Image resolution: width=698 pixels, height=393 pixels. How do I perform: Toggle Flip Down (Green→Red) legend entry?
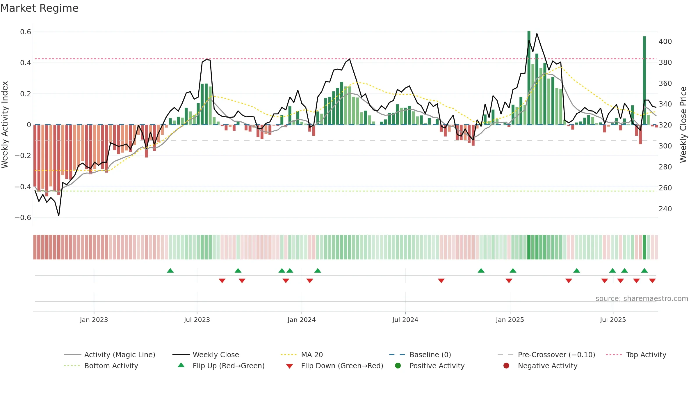click(334, 366)
